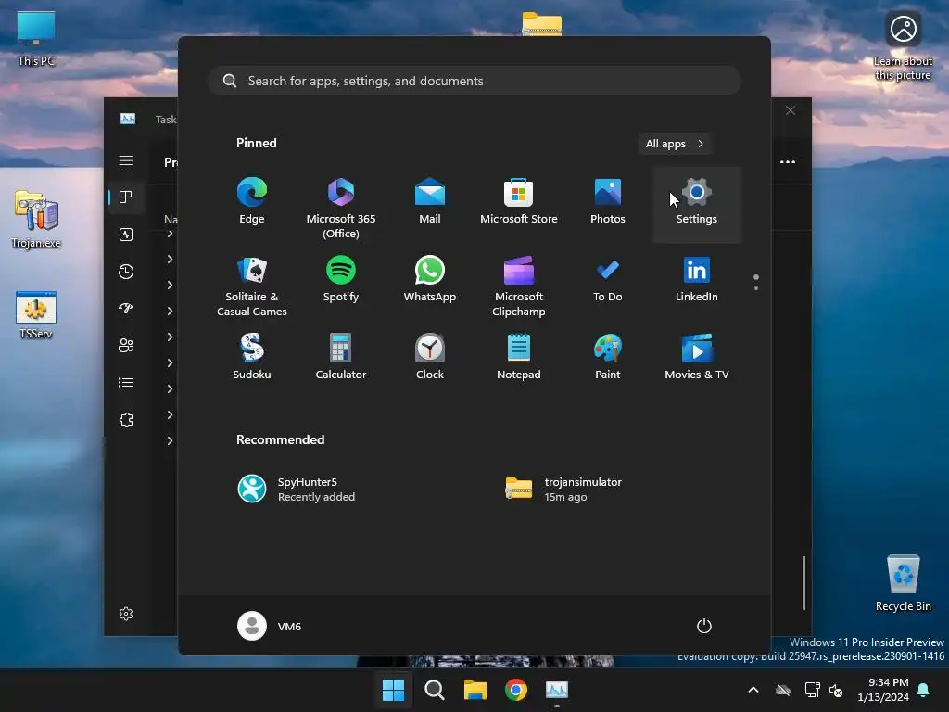Go to next page of pinned apps
This screenshot has height=712, width=949.
756,288
